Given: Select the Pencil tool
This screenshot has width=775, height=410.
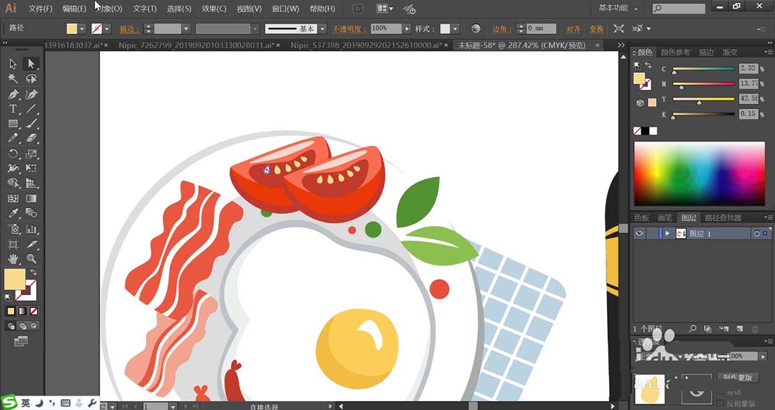Looking at the screenshot, I should pos(13,138).
